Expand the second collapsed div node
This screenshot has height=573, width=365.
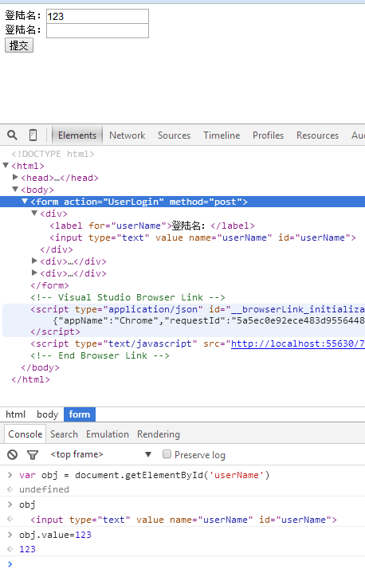coord(34,261)
